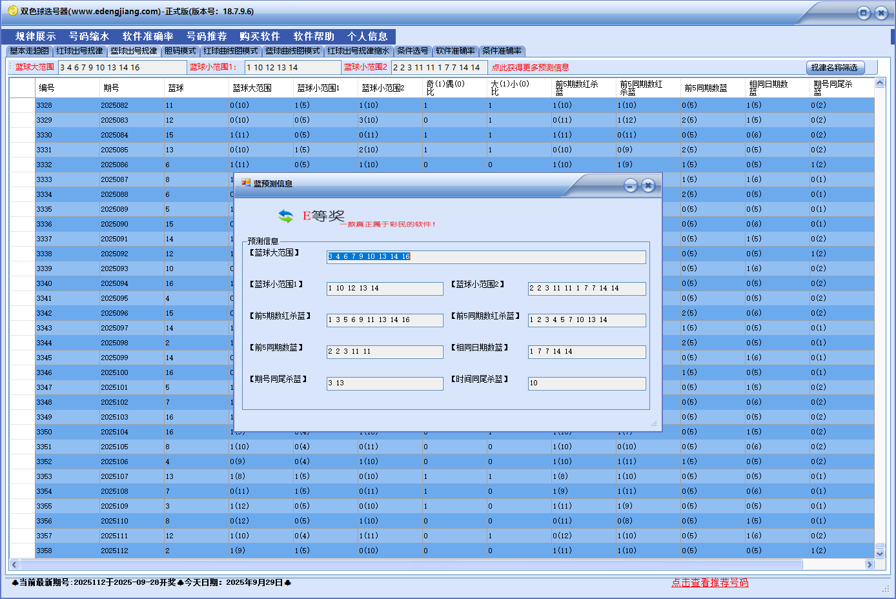The image size is (896, 599).
Task: Open the 号码推荐 menu
Action: click(207, 37)
